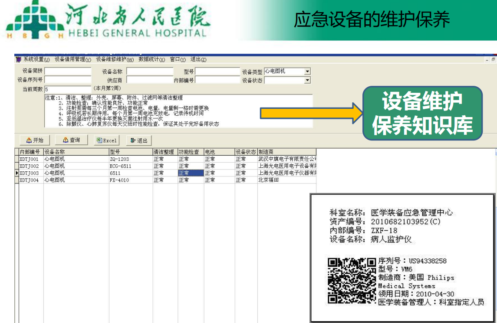
Task: Click the 当前周数 field containing 5
Action: [68, 89]
